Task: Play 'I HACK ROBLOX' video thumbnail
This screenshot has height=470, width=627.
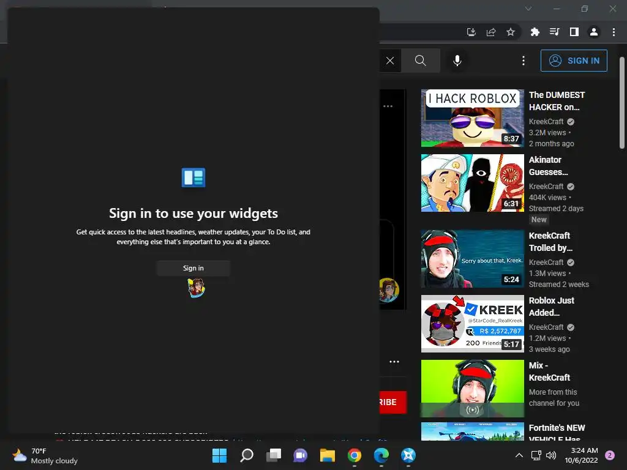Action: [x=472, y=118]
